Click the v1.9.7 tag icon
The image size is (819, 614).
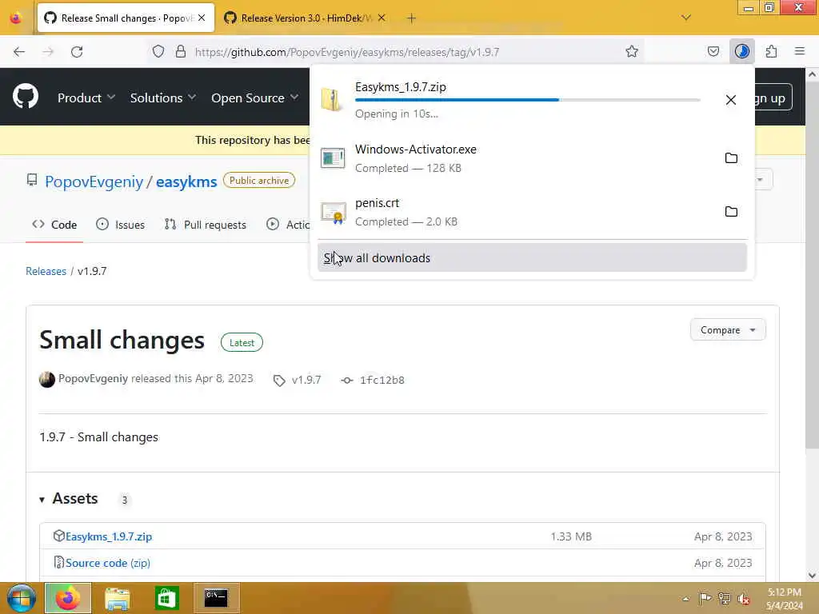point(279,381)
